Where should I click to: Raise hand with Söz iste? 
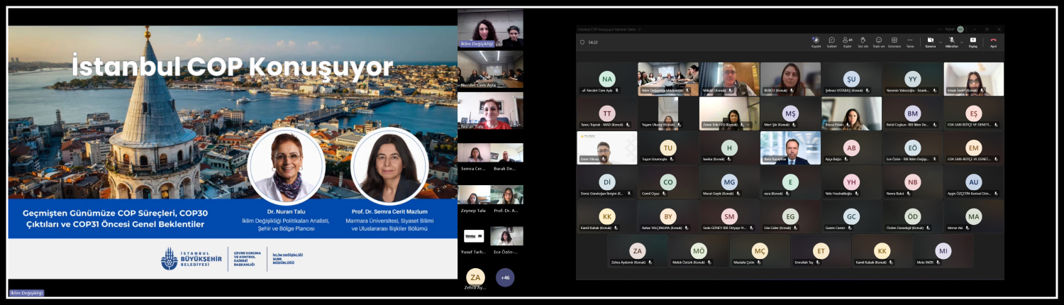pyautogui.click(x=863, y=42)
